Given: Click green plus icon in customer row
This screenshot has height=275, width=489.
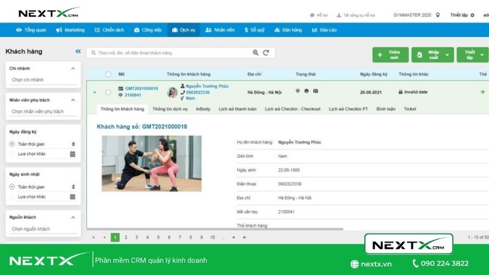Looking at the screenshot, I should (483, 92).
